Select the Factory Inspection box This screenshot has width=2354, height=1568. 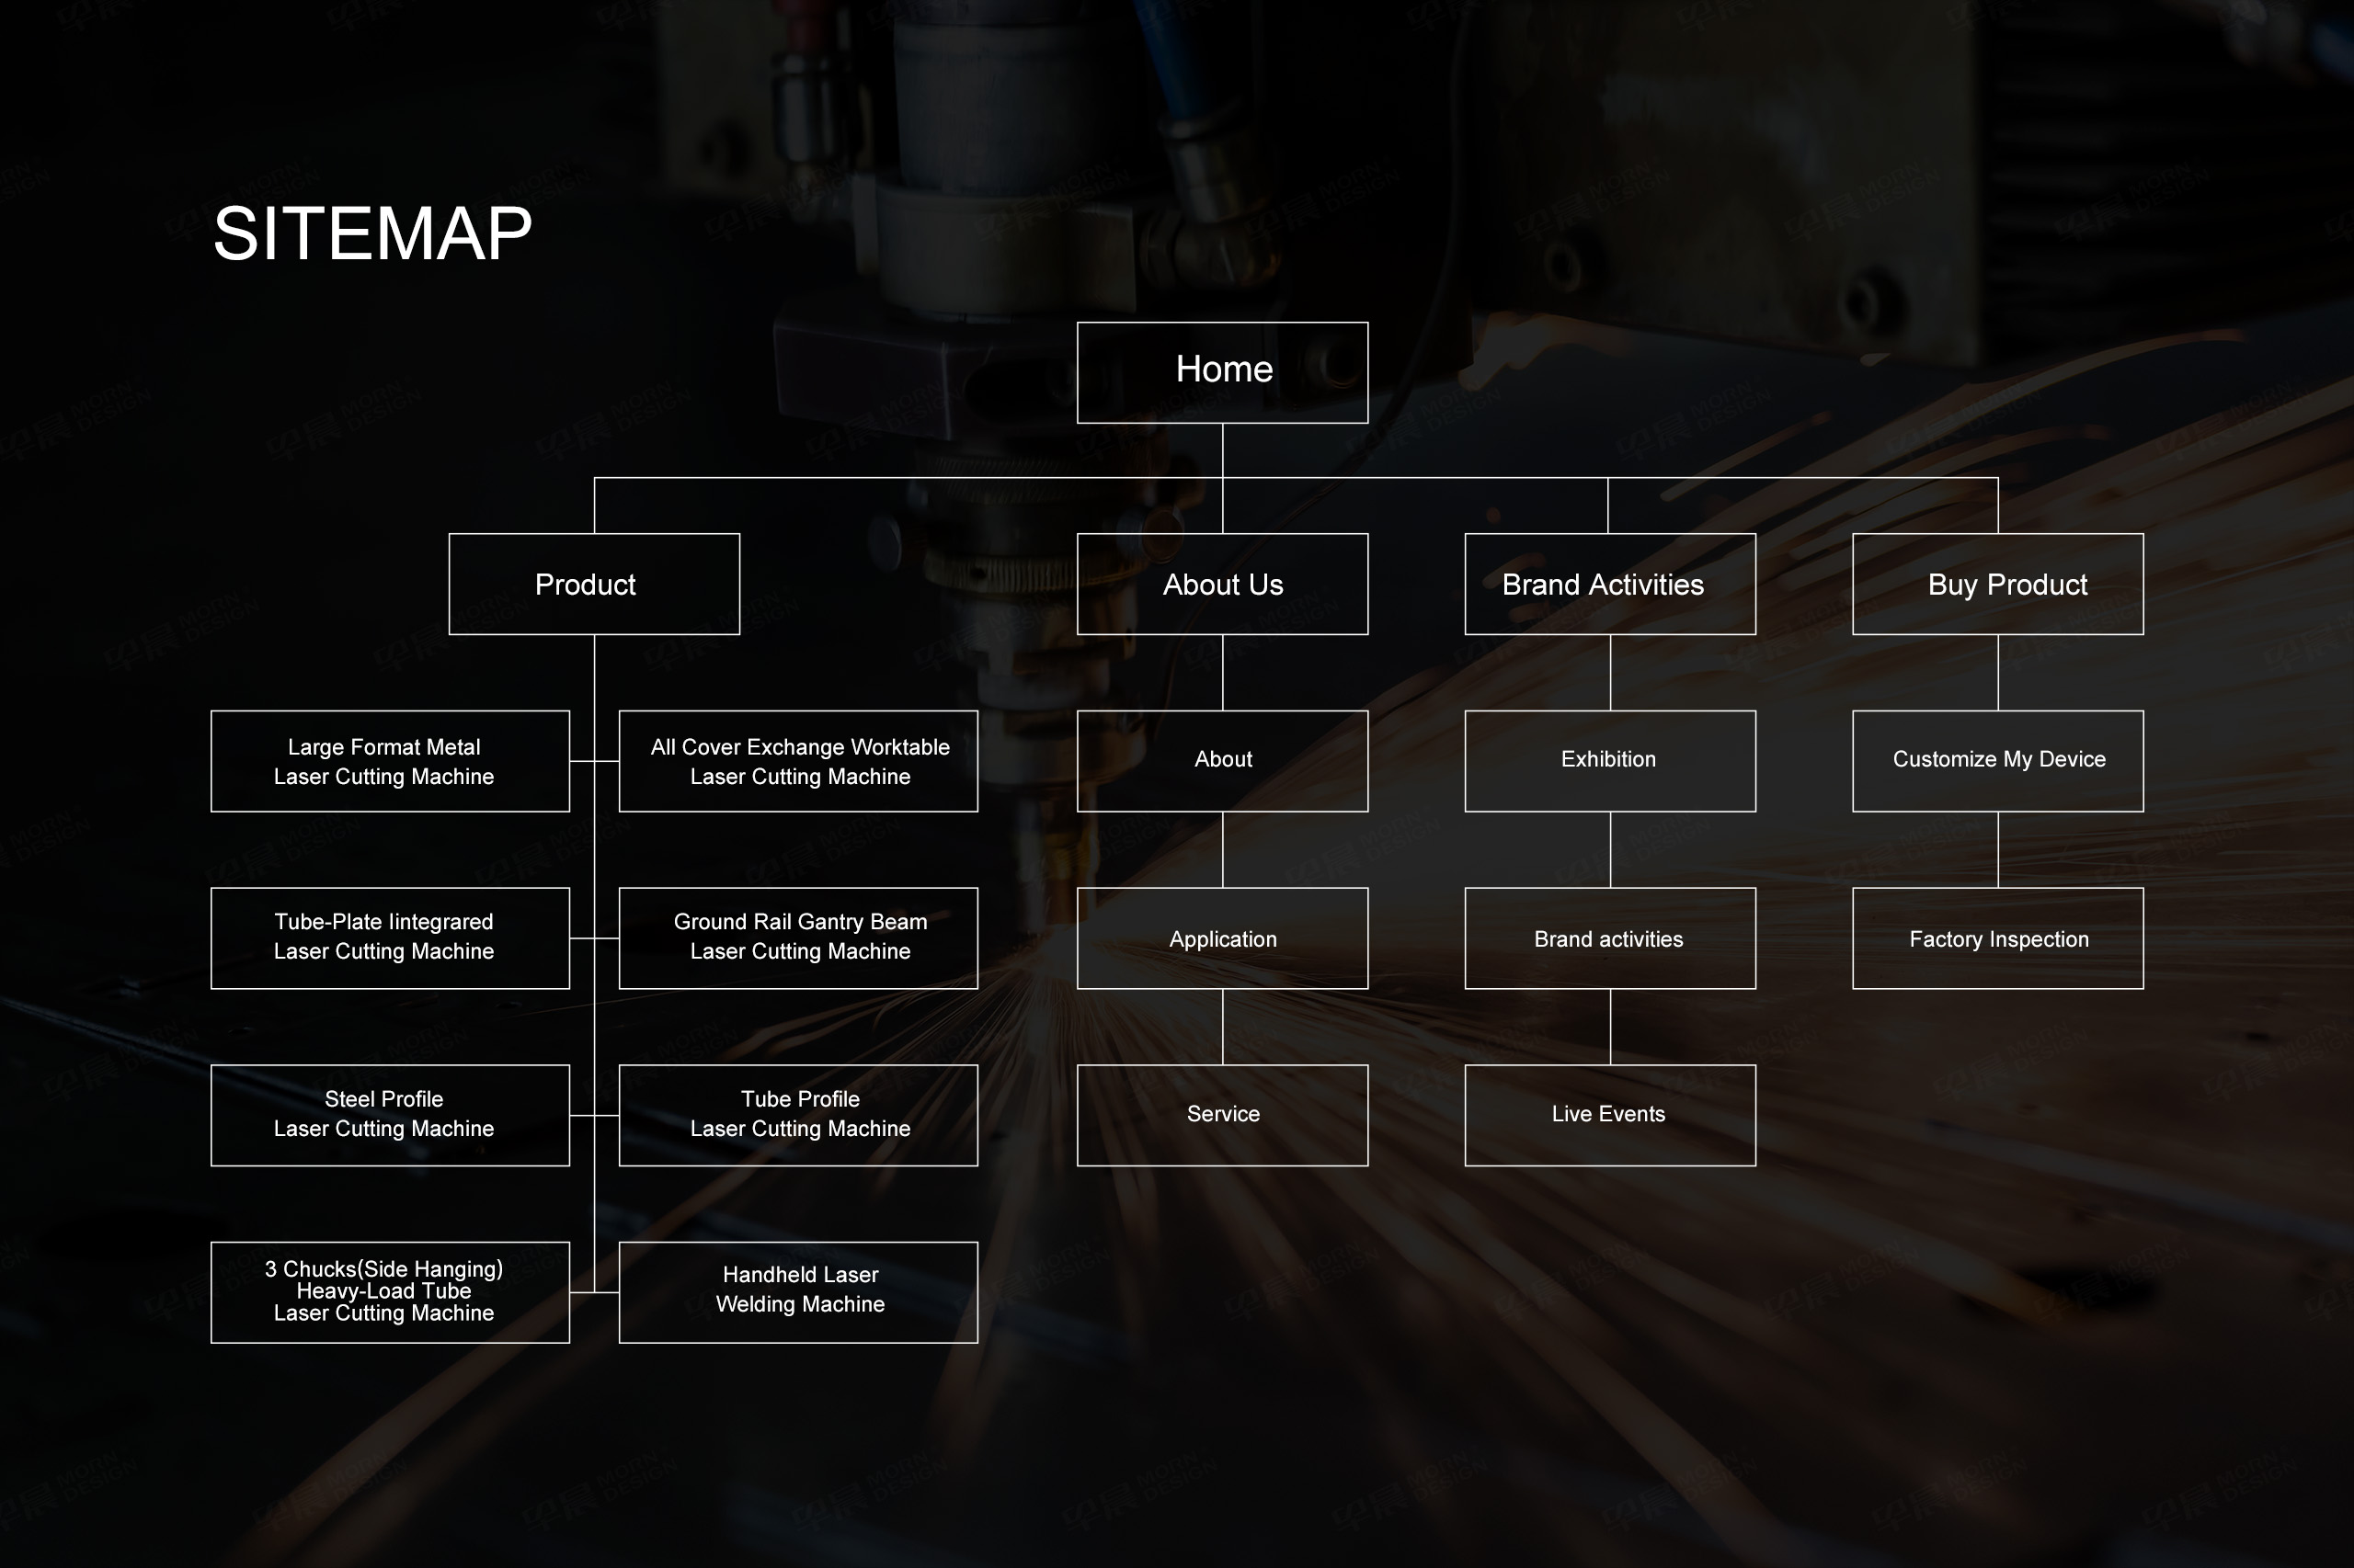pos(1997,938)
